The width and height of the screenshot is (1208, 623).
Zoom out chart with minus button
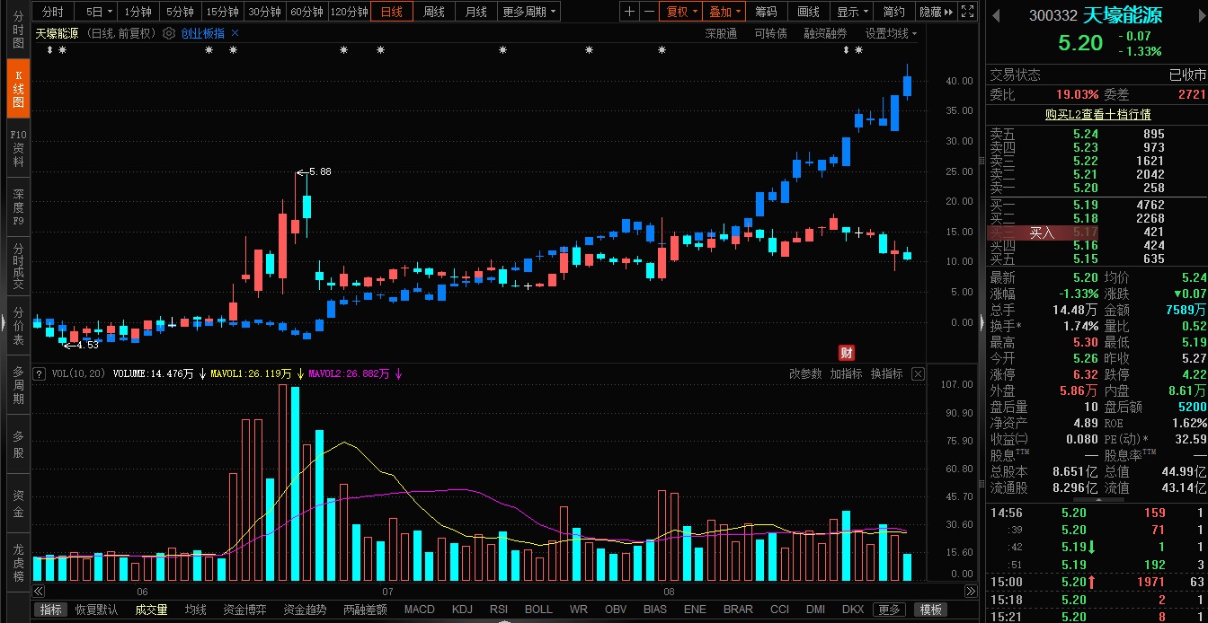coord(649,12)
